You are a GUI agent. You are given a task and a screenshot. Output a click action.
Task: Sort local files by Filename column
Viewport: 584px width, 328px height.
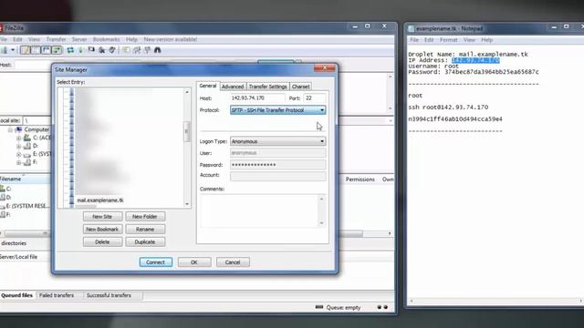pos(25,179)
